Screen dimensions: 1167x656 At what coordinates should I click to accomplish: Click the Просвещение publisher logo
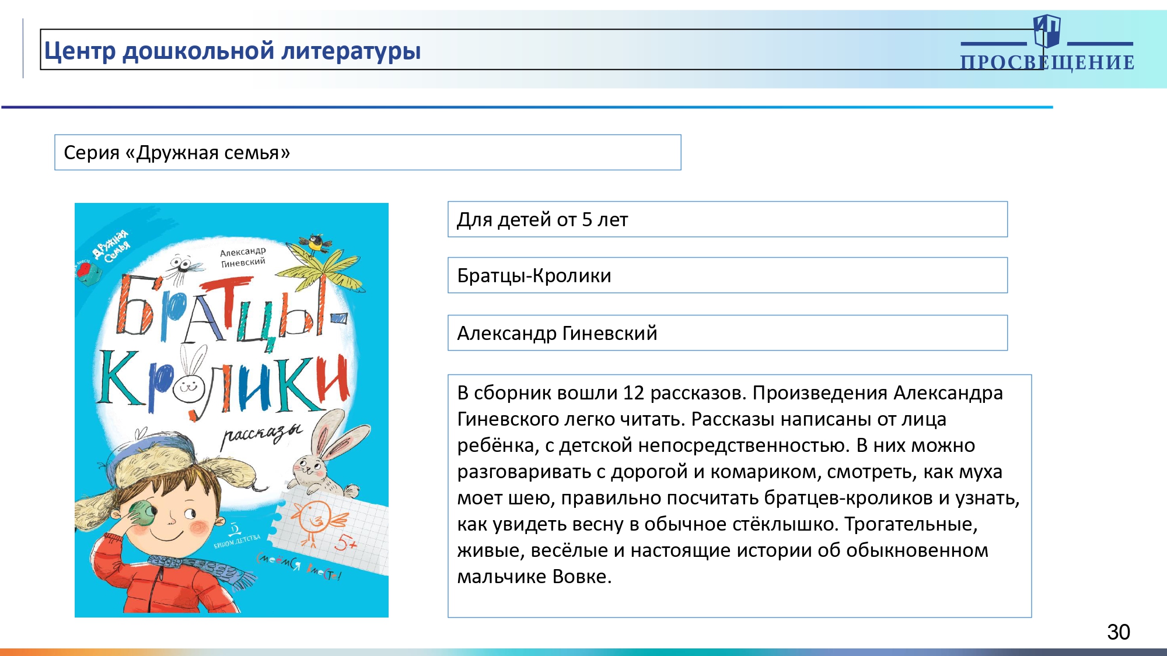1047,43
